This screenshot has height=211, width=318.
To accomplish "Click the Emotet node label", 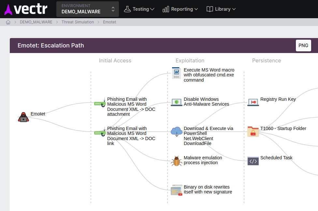I will tap(38, 114).
